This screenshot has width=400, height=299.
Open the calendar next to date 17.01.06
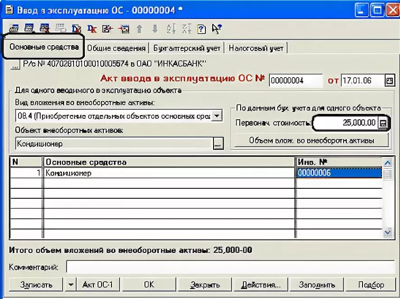tap(390, 81)
